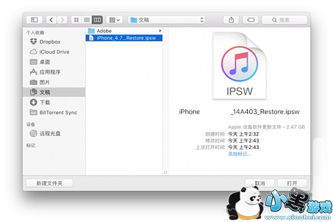Click the 设备 sidebar header

coord(31,124)
